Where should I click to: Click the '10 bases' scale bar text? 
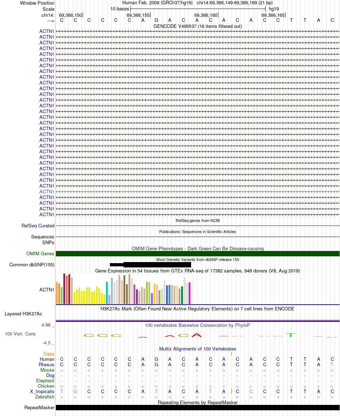119,9
